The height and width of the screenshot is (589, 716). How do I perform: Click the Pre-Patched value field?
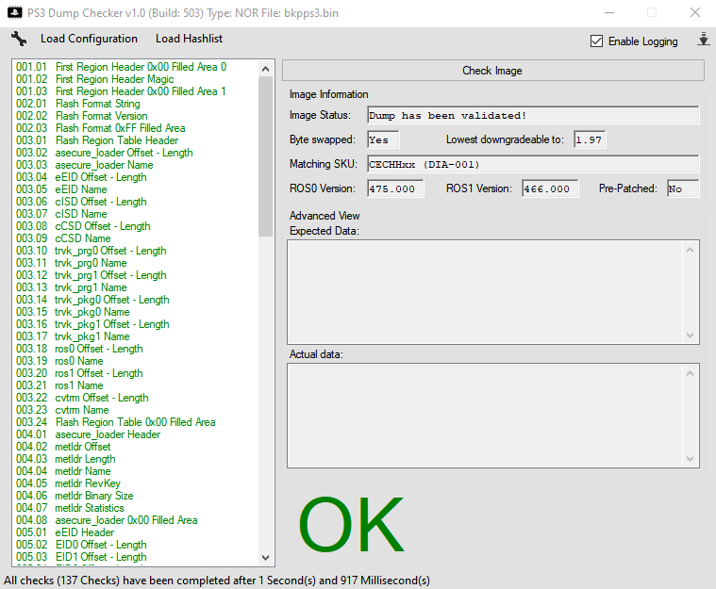coord(683,188)
